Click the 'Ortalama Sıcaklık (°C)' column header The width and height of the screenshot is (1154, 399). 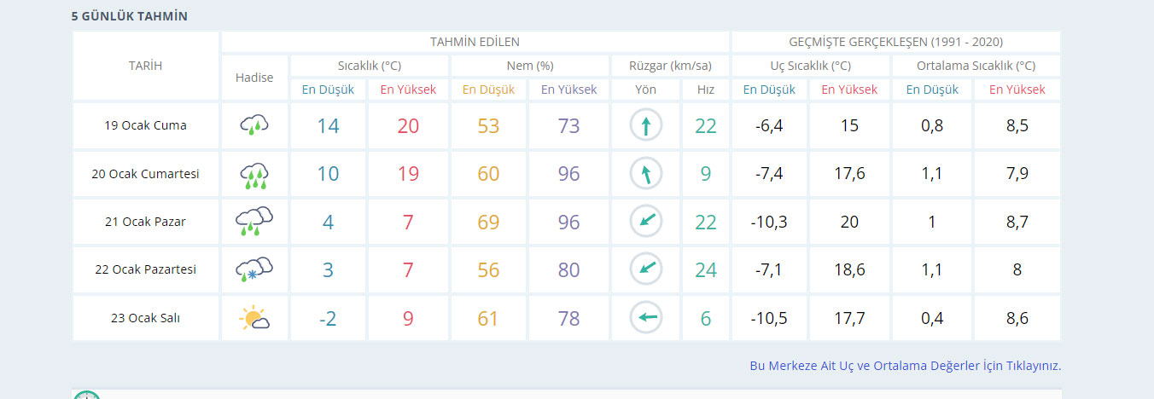point(976,66)
